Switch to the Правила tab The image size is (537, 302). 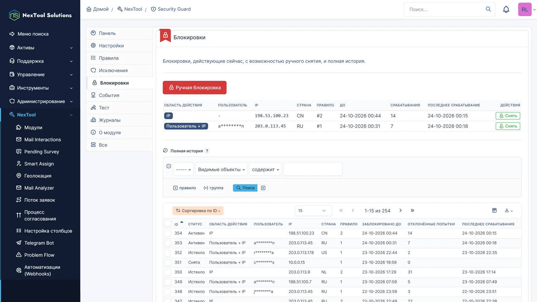click(x=119, y=58)
